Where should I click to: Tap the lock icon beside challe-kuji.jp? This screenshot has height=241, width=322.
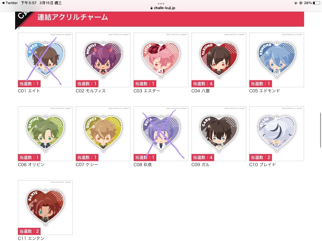click(151, 8)
